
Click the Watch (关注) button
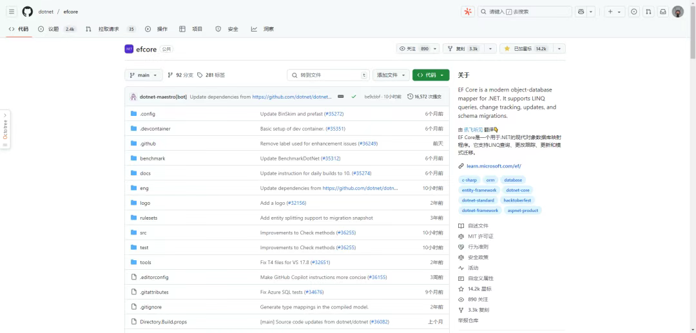coord(414,49)
